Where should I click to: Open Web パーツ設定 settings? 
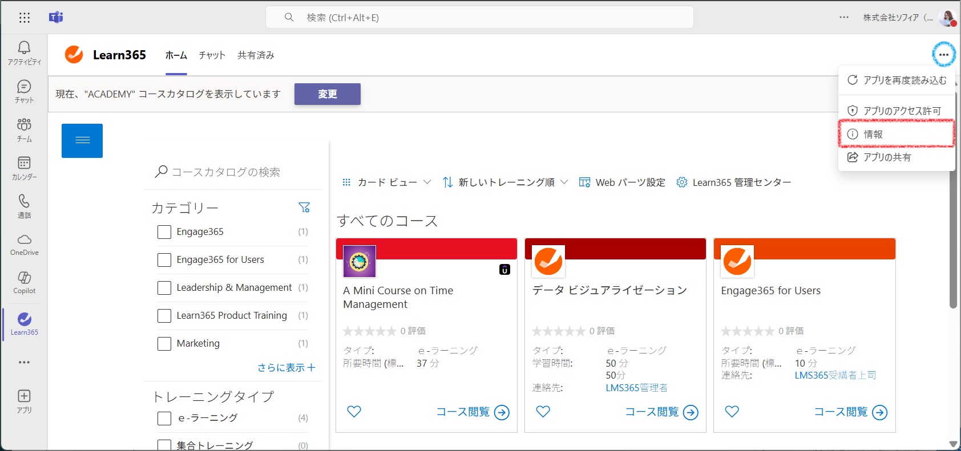click(622, 182)
